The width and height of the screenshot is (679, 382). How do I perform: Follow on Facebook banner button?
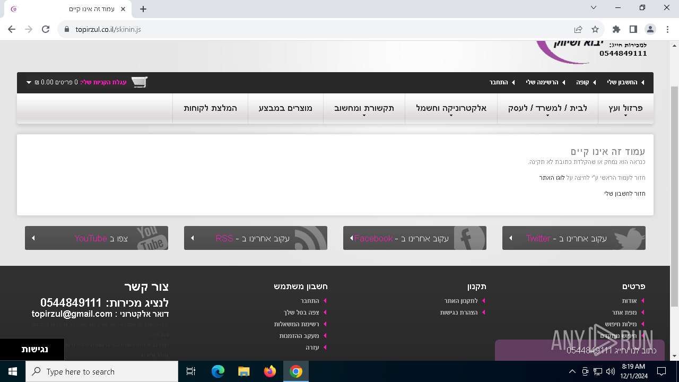415,238
